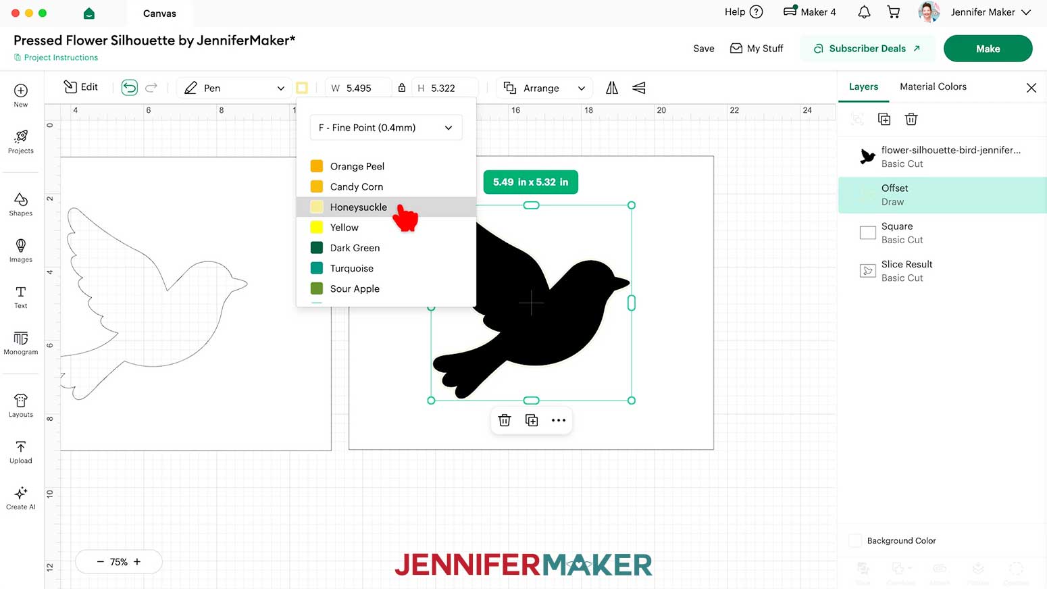Click the width input field
This screenshot has height=589, width=1047.
(x=359, y=88)
